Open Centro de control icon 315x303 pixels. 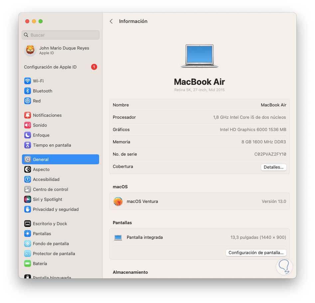(x=28, y=189)
